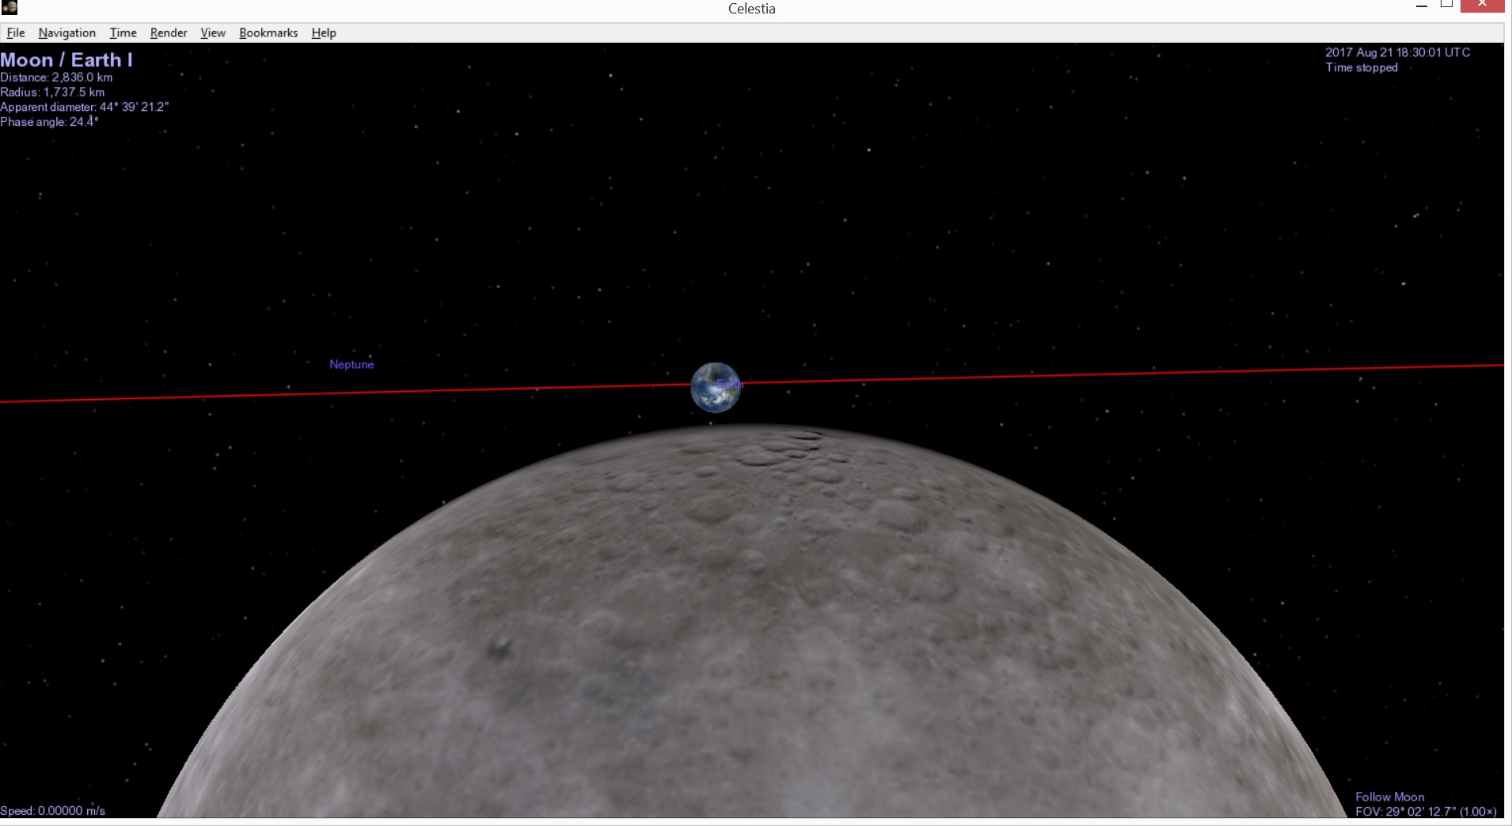Click the Apparent diameter readout
1512x826 pixels.
click(85, 107)
